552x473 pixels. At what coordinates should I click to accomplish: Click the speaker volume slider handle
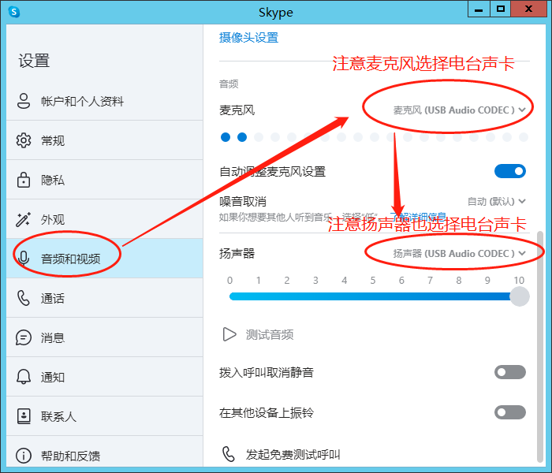point(519,296)
